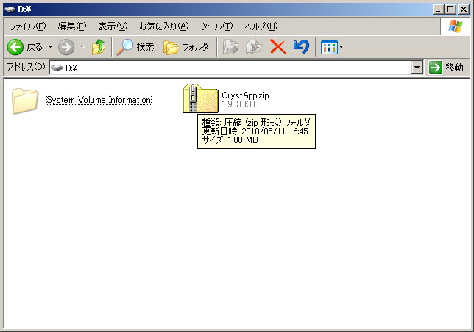This screenshot has height=332, width=474.
Task: Open the 検索 search pane
Action: pos(135,47)
